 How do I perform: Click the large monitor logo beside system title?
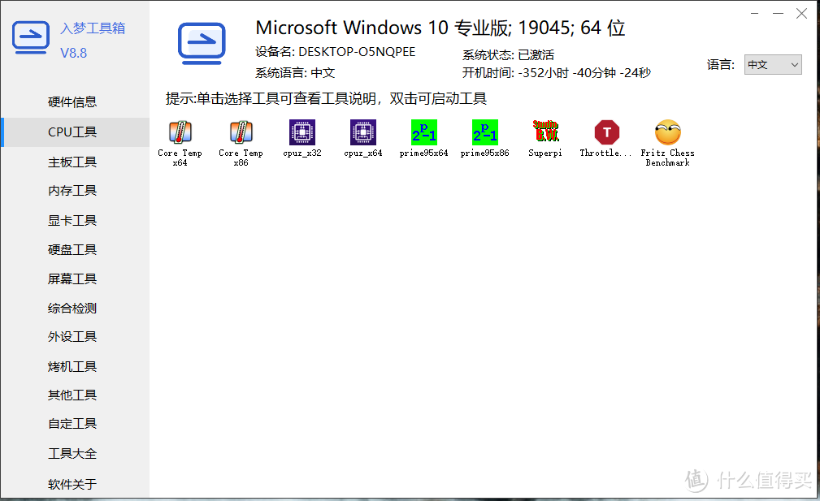[202, 44]
